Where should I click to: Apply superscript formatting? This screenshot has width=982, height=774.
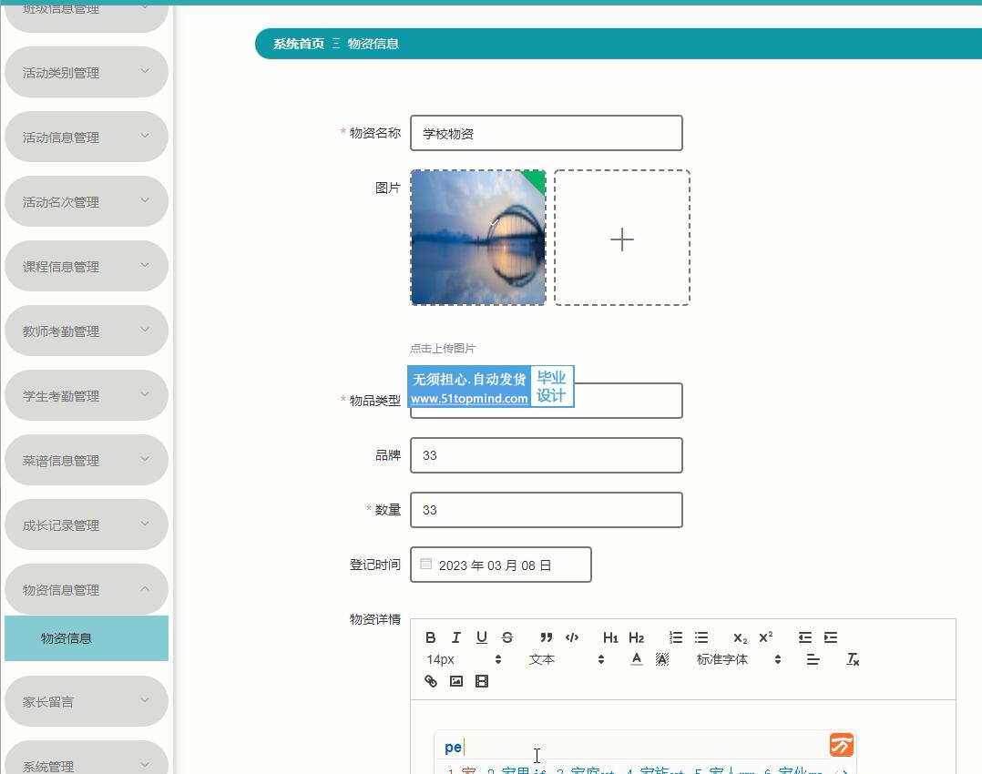766,637
